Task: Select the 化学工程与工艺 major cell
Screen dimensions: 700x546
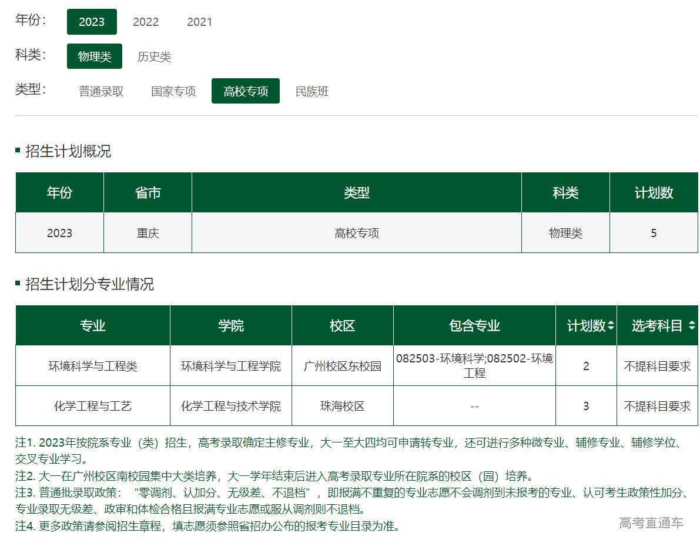Action: coord(93,406)
